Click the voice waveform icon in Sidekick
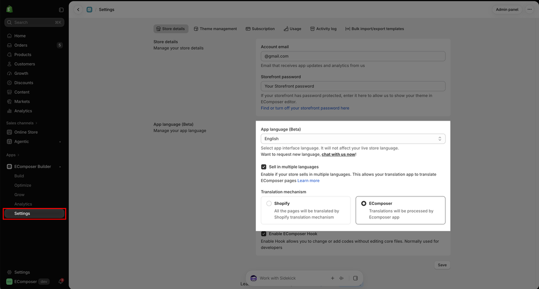 click(x=341, y=278)
